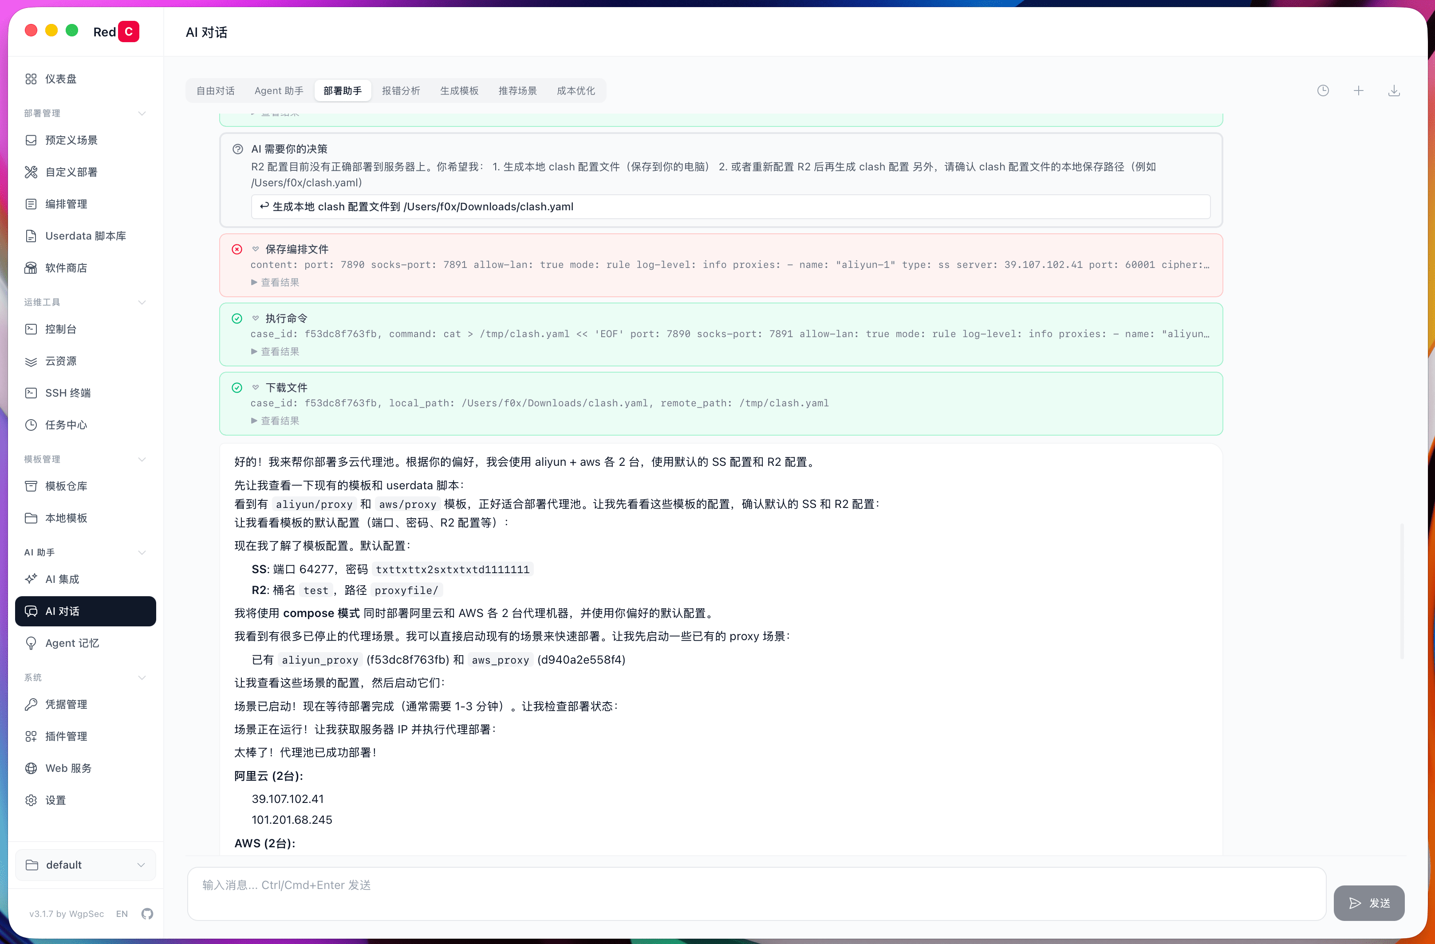
Task: Expand 查看结果 under the 下载文件 step
Action: [x=275, y=420]
